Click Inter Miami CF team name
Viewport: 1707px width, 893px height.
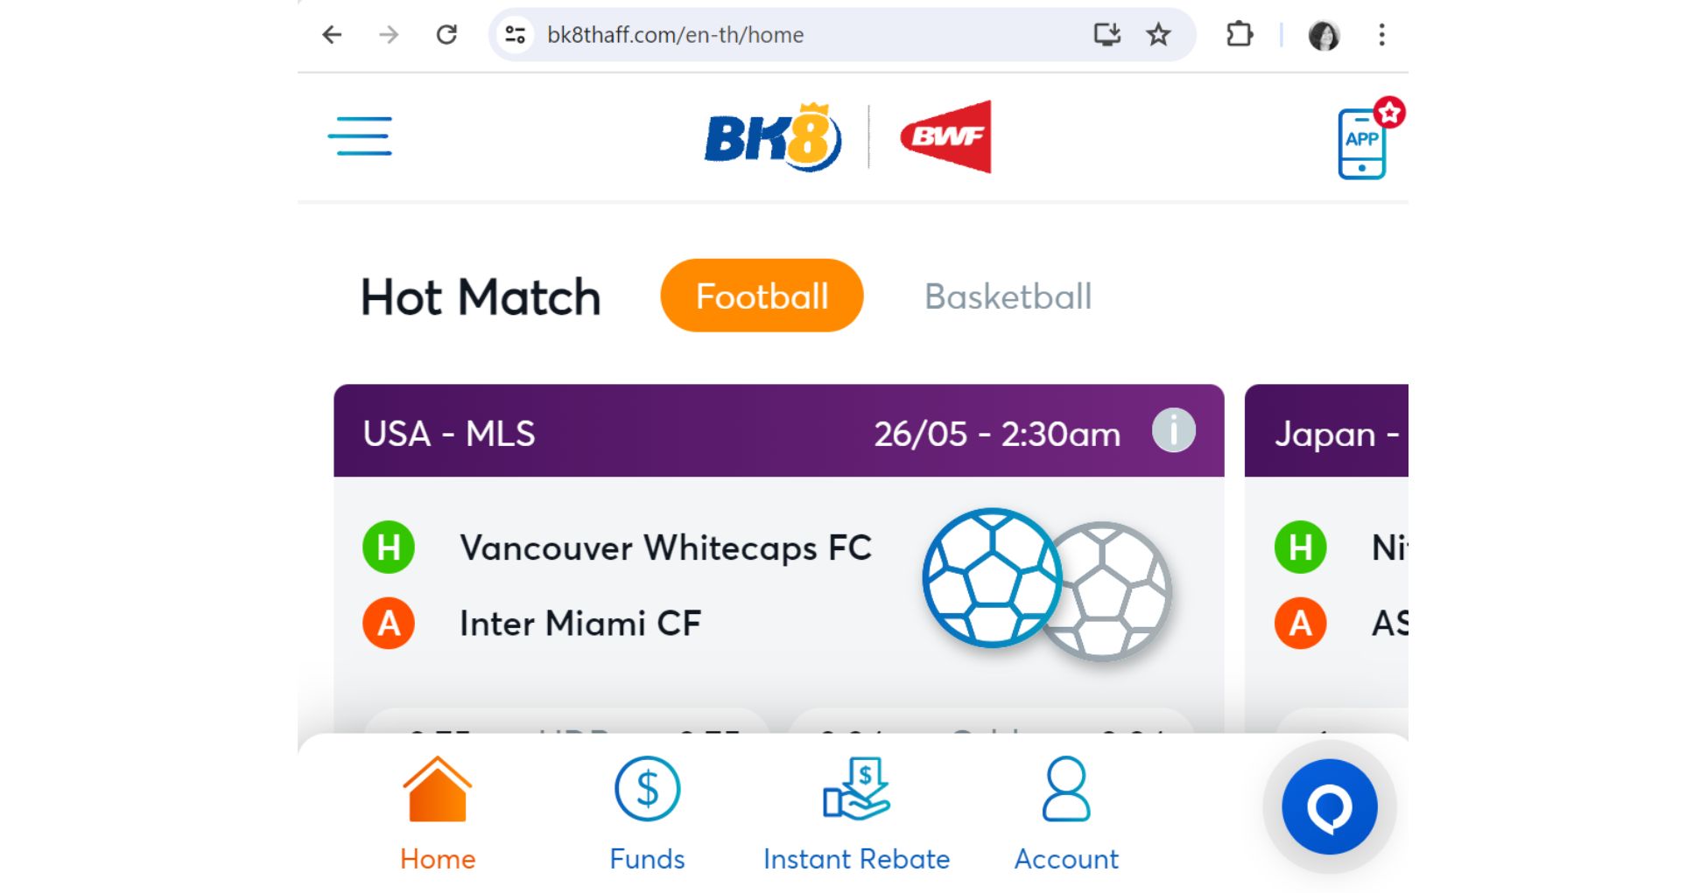(x=580, y=624)
